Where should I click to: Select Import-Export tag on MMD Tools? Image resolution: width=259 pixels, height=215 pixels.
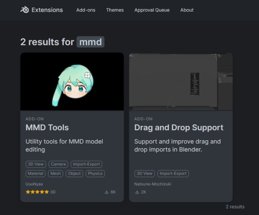pos(86,164)
